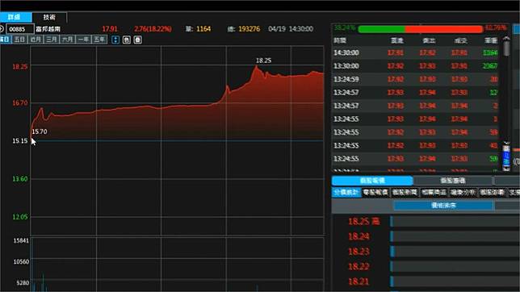The width and height of the screenshot is (520, 292).
Task: Select the 六月 six-month chart range
Action: click(x=67, y=40)
